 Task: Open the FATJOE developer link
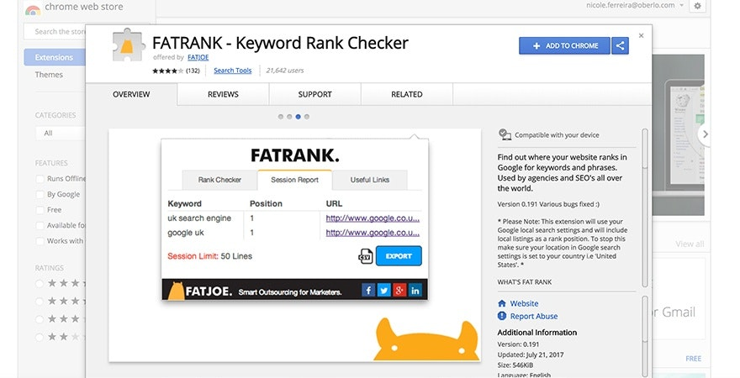point(198,57)
